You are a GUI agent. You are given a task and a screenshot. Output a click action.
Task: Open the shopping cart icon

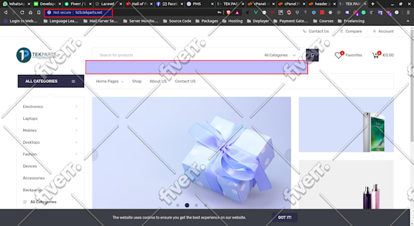tap(376, 55)
